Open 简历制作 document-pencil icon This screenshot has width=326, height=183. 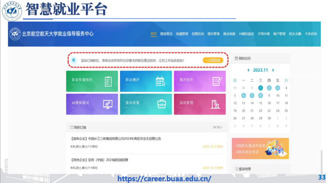click(217, 81)
